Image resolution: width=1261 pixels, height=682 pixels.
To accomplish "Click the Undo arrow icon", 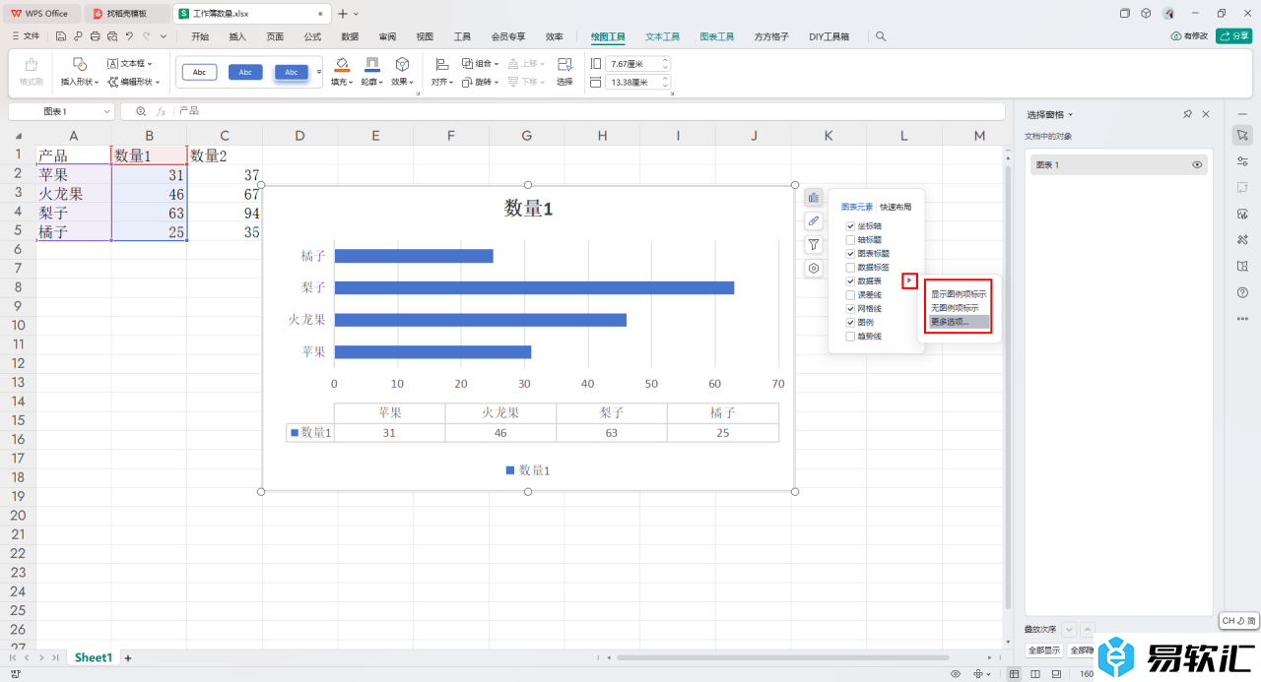I will coord(129,36).
